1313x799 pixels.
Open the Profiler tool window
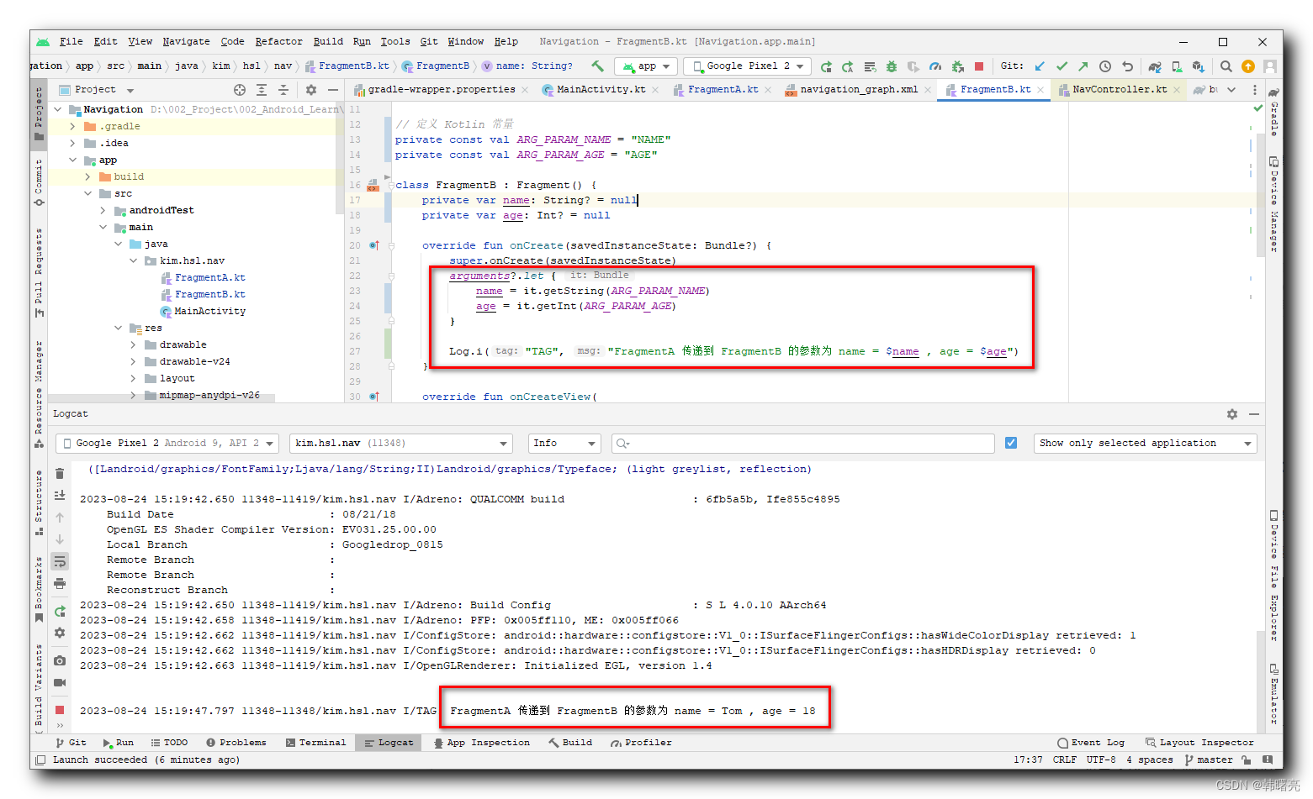(641, 743)
